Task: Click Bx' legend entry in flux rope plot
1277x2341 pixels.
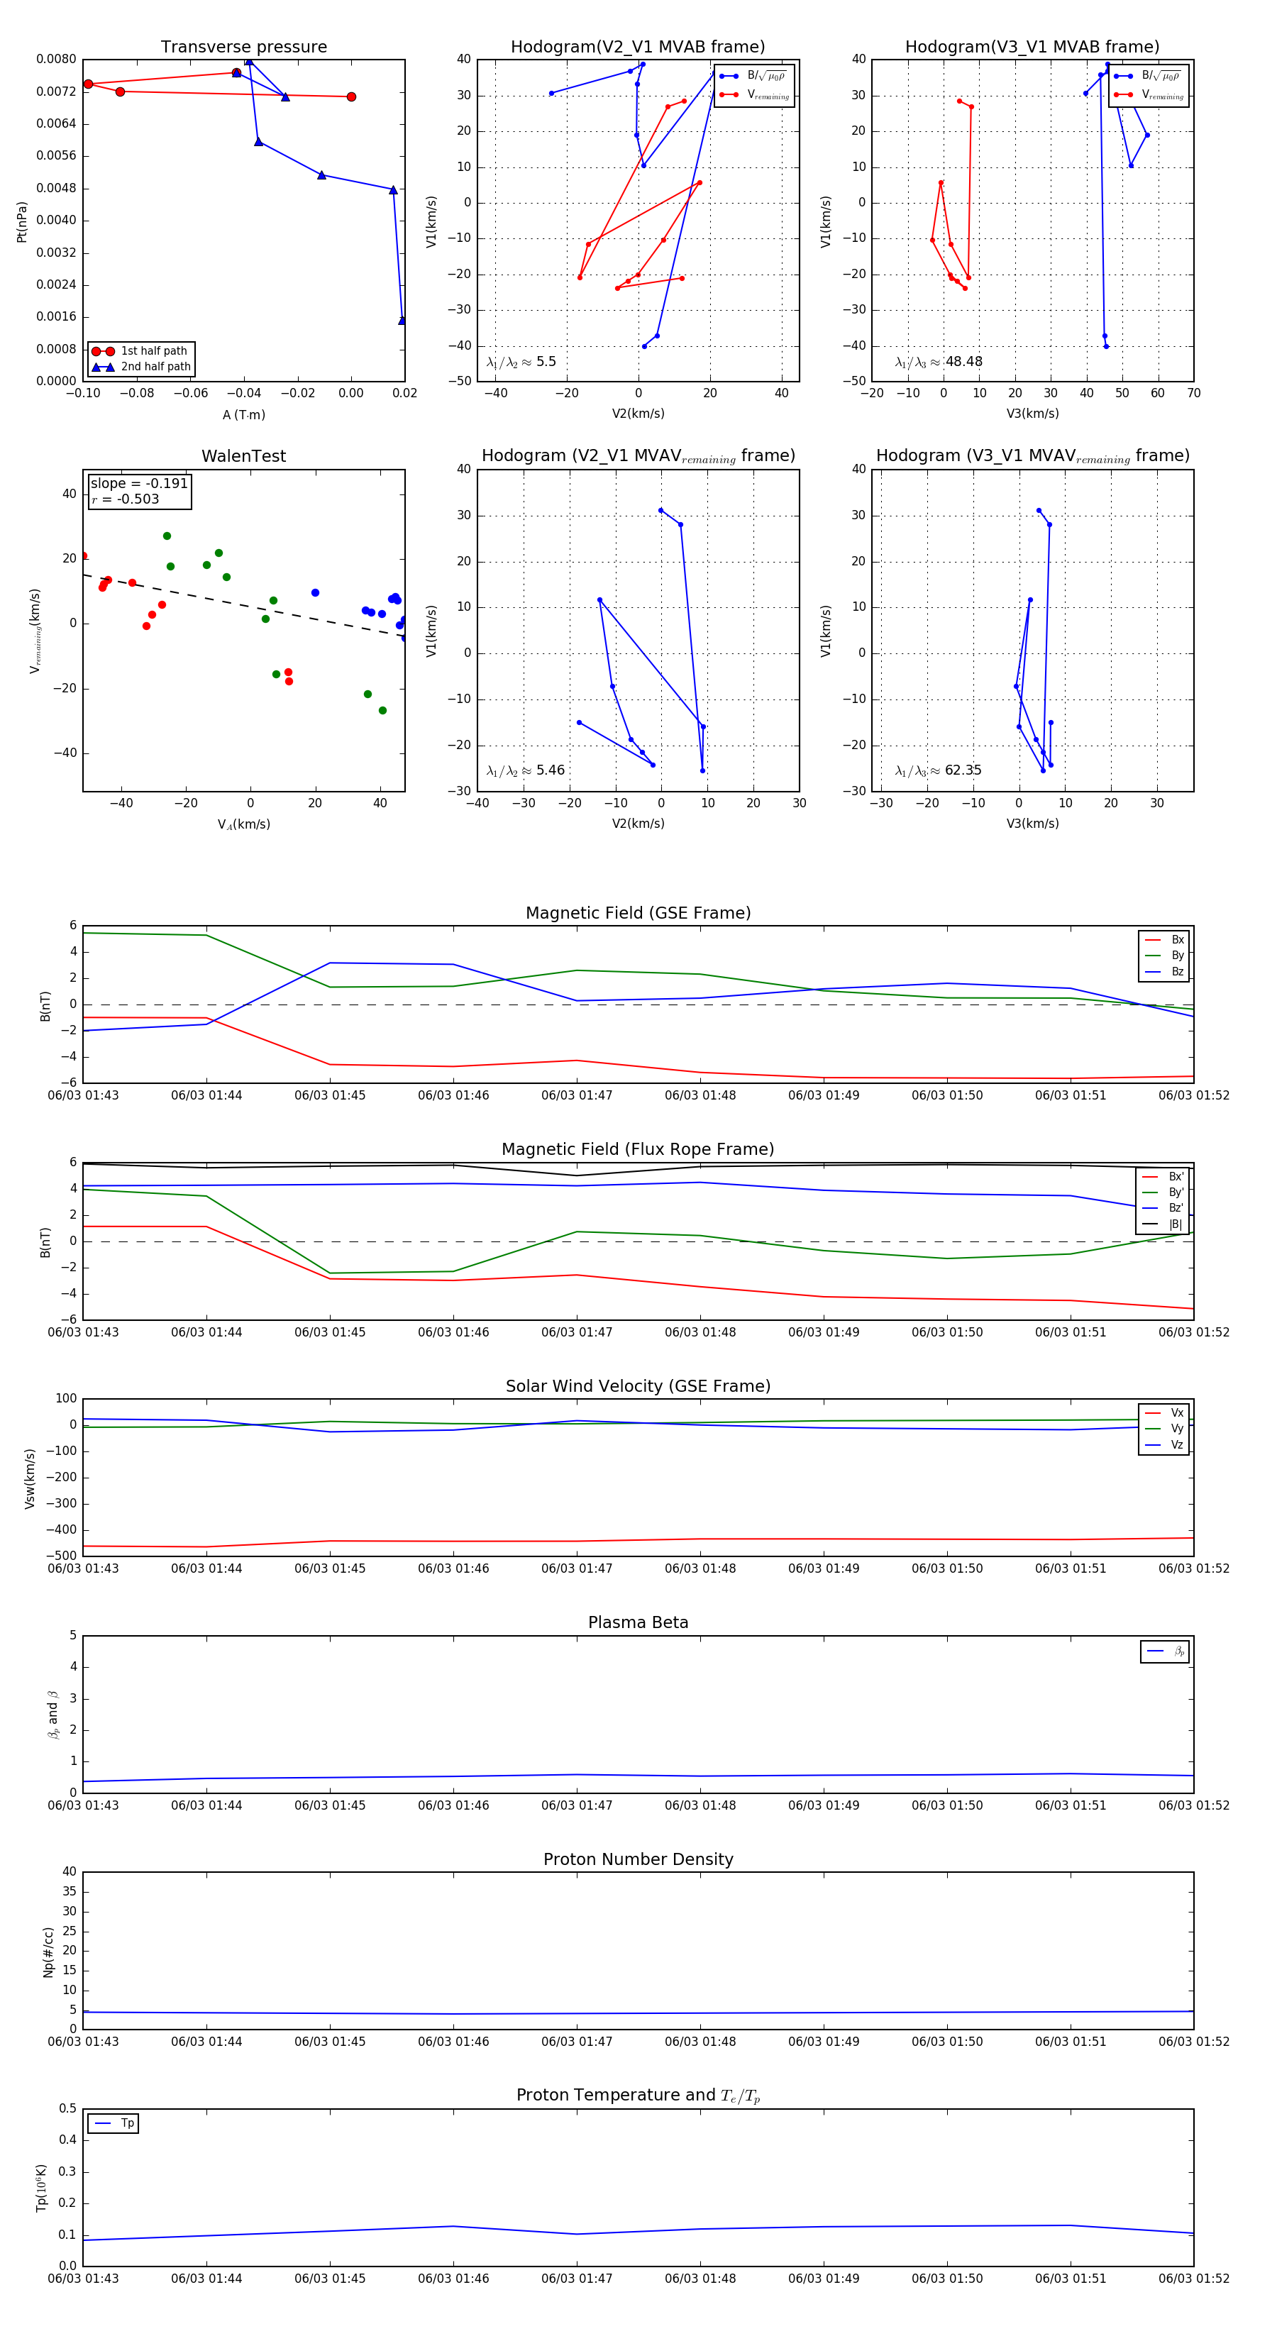Action: (1163, 1177)
